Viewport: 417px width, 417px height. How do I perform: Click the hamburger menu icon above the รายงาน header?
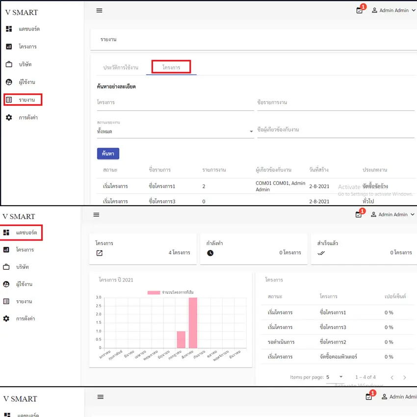[100, 10]
